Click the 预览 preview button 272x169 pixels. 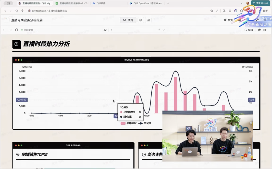pyautogui.click(x=128, y=20)
